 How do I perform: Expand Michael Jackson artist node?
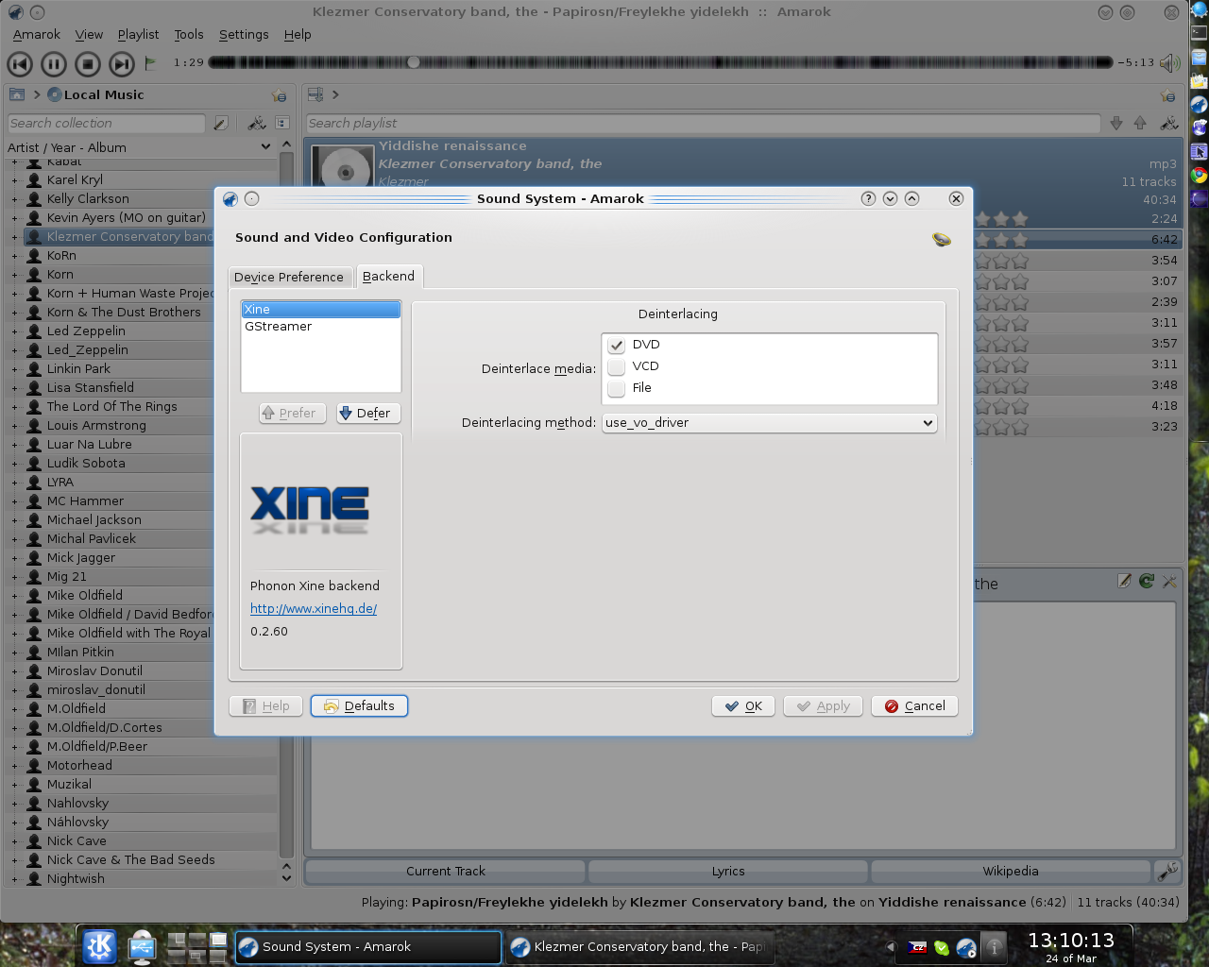14,520
